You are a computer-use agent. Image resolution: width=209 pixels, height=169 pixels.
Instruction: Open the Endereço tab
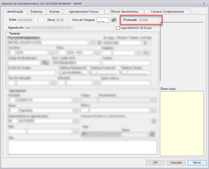37,12
